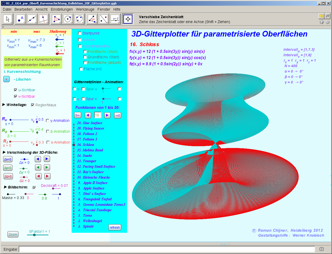
Task: Enable the Startpunkt checkbox
Action: point(80,33)
